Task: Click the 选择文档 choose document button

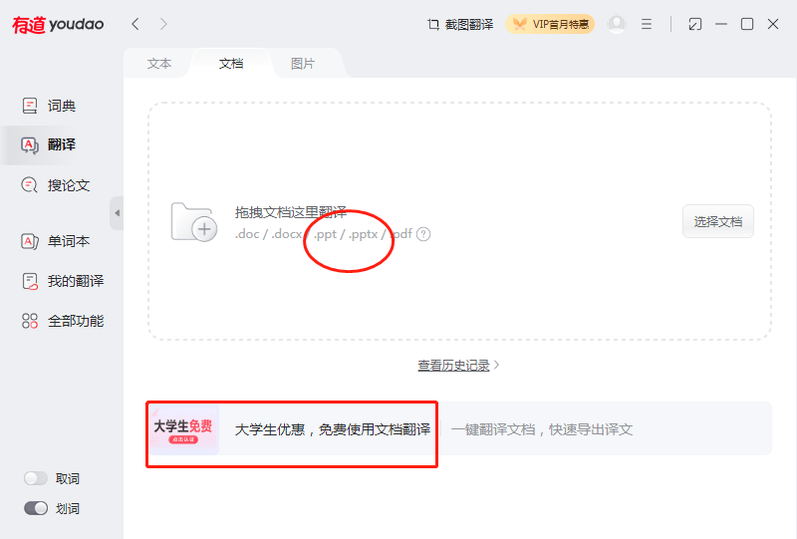Action: 717,221
